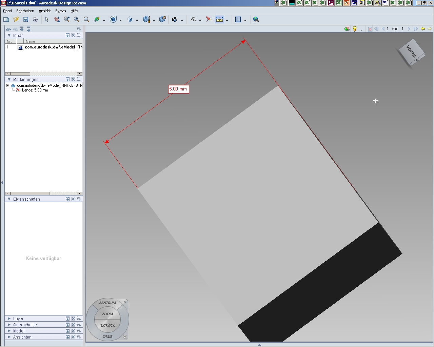Click ZOOM on the navigation wheel
This screenshot has width=434, height=347.
[107, 314]
